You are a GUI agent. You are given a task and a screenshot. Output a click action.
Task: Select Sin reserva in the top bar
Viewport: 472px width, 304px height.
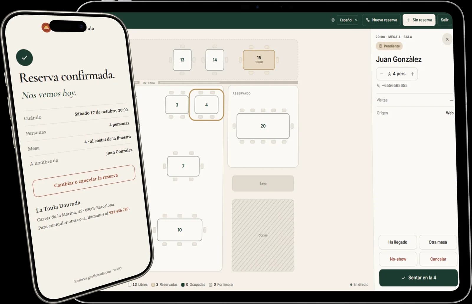click(419, 20)
